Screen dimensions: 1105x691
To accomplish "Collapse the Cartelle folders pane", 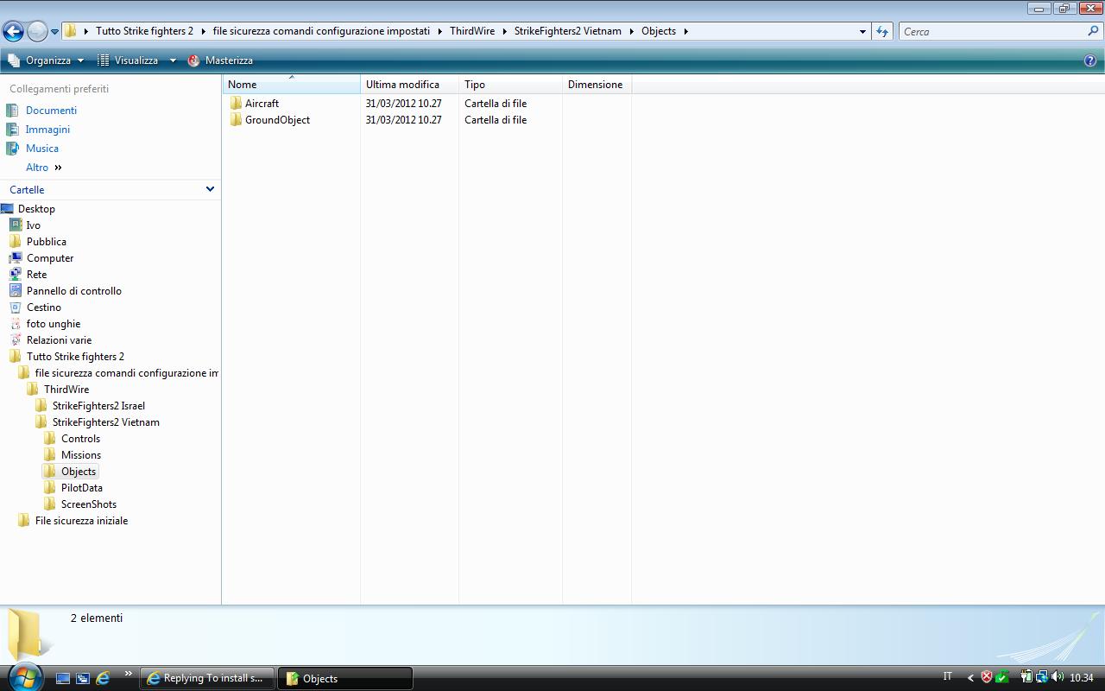I will pyautogui.click(x=210, y=189).
